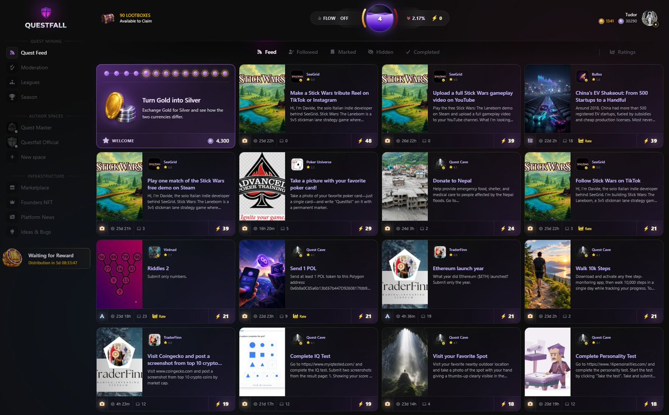Open the Walk 10k Steps quest thumbnail
Screen dimensions: 669x415
point(547,274)
